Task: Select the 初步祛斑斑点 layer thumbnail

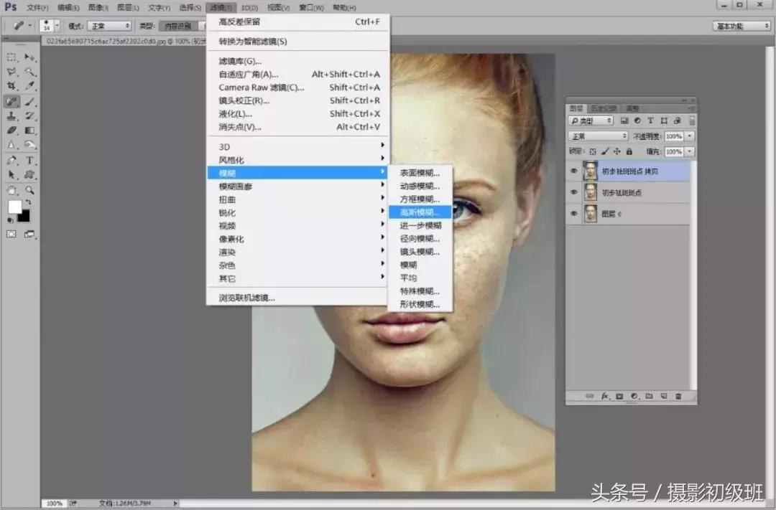Action: [x=591, y=192]
